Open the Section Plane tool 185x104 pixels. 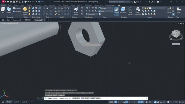[76, 11]
